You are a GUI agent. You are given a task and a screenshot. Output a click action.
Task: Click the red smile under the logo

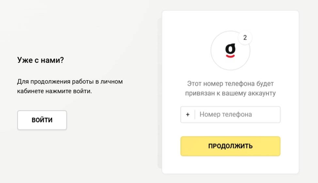(x=231, y=56)
